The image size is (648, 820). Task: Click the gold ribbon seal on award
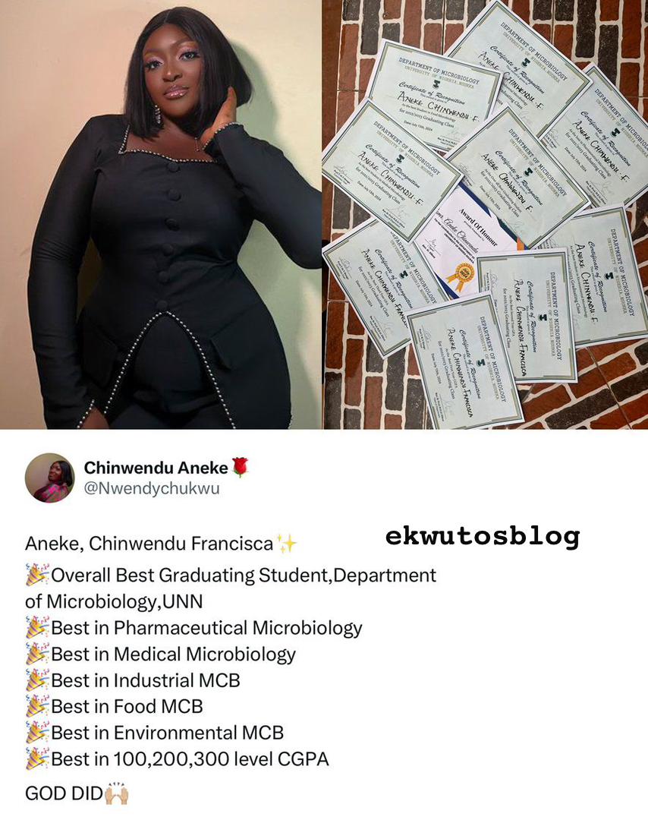461,276
